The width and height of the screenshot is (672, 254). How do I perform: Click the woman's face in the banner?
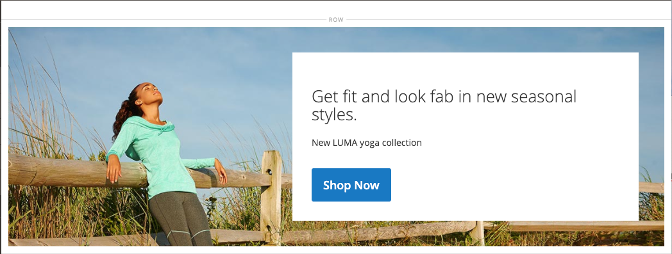point(154,92)
